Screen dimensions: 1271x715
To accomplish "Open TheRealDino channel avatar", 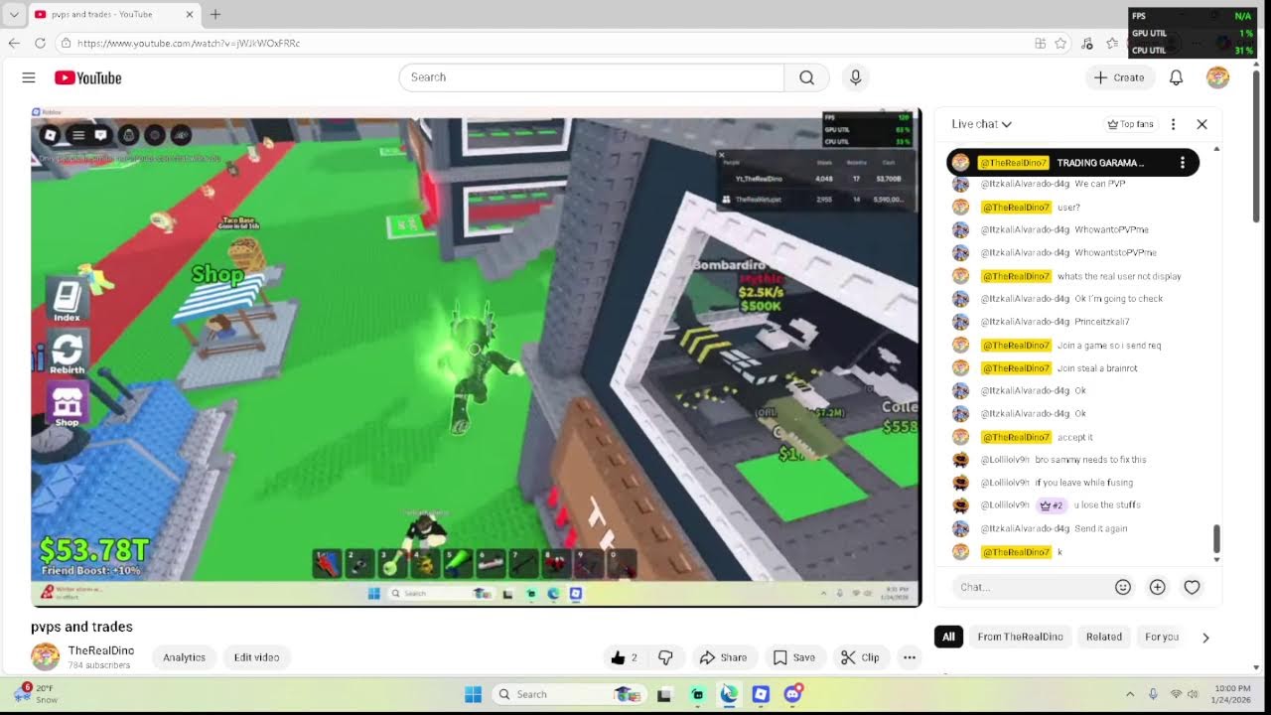I will coord(45,656).
